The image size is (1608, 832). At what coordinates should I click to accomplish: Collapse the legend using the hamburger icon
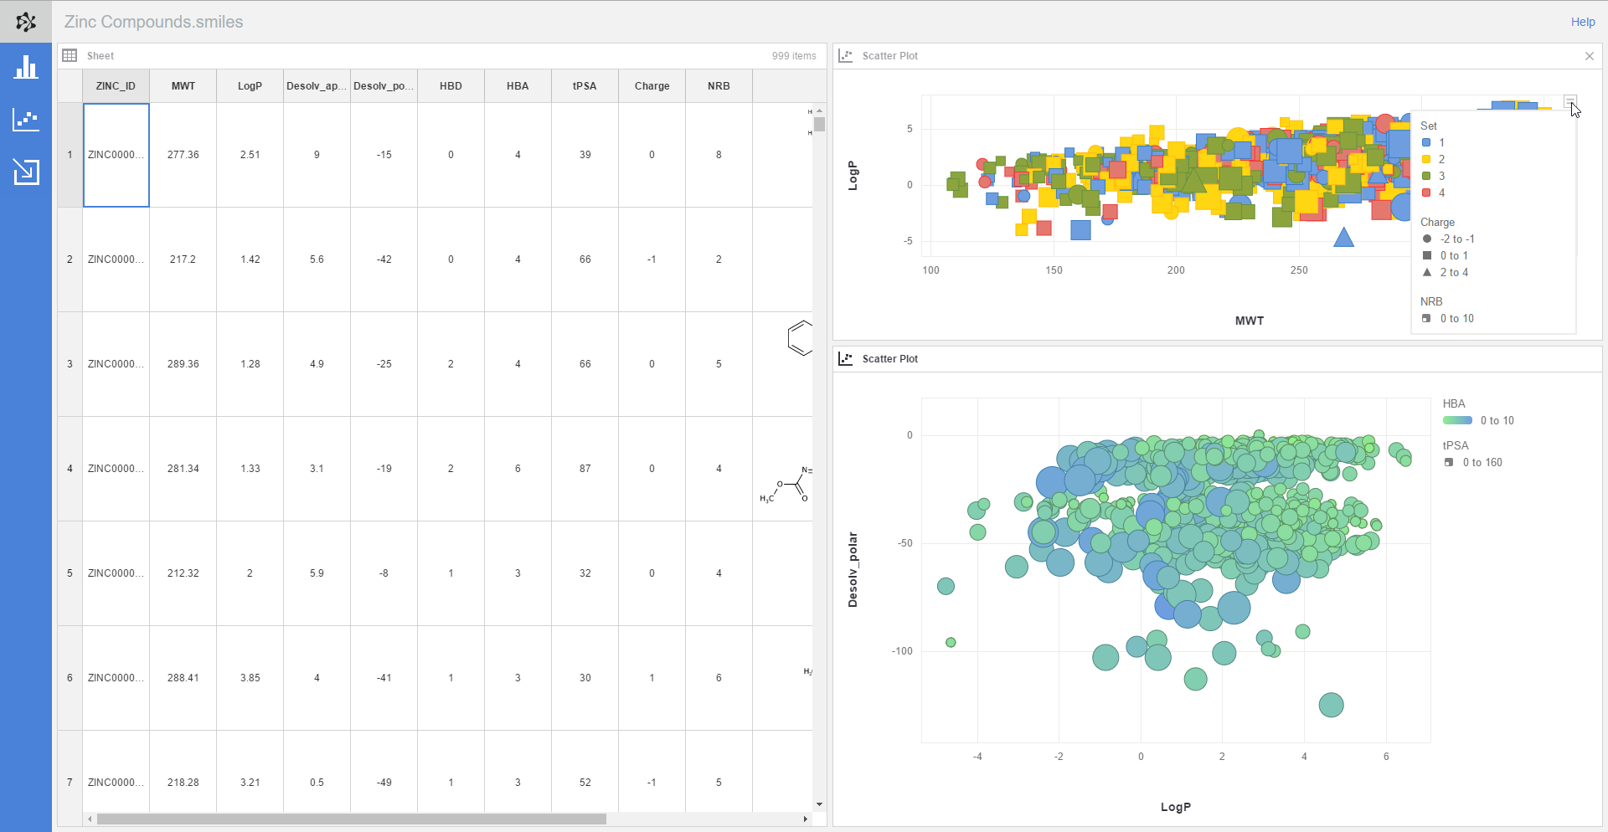click(x=1569, y=102)
